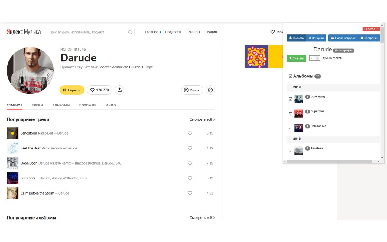Switch to the АЛЬБОМЫ tab
The width and height of the screenshot is (387, 242).
click(x=61, y=105)
